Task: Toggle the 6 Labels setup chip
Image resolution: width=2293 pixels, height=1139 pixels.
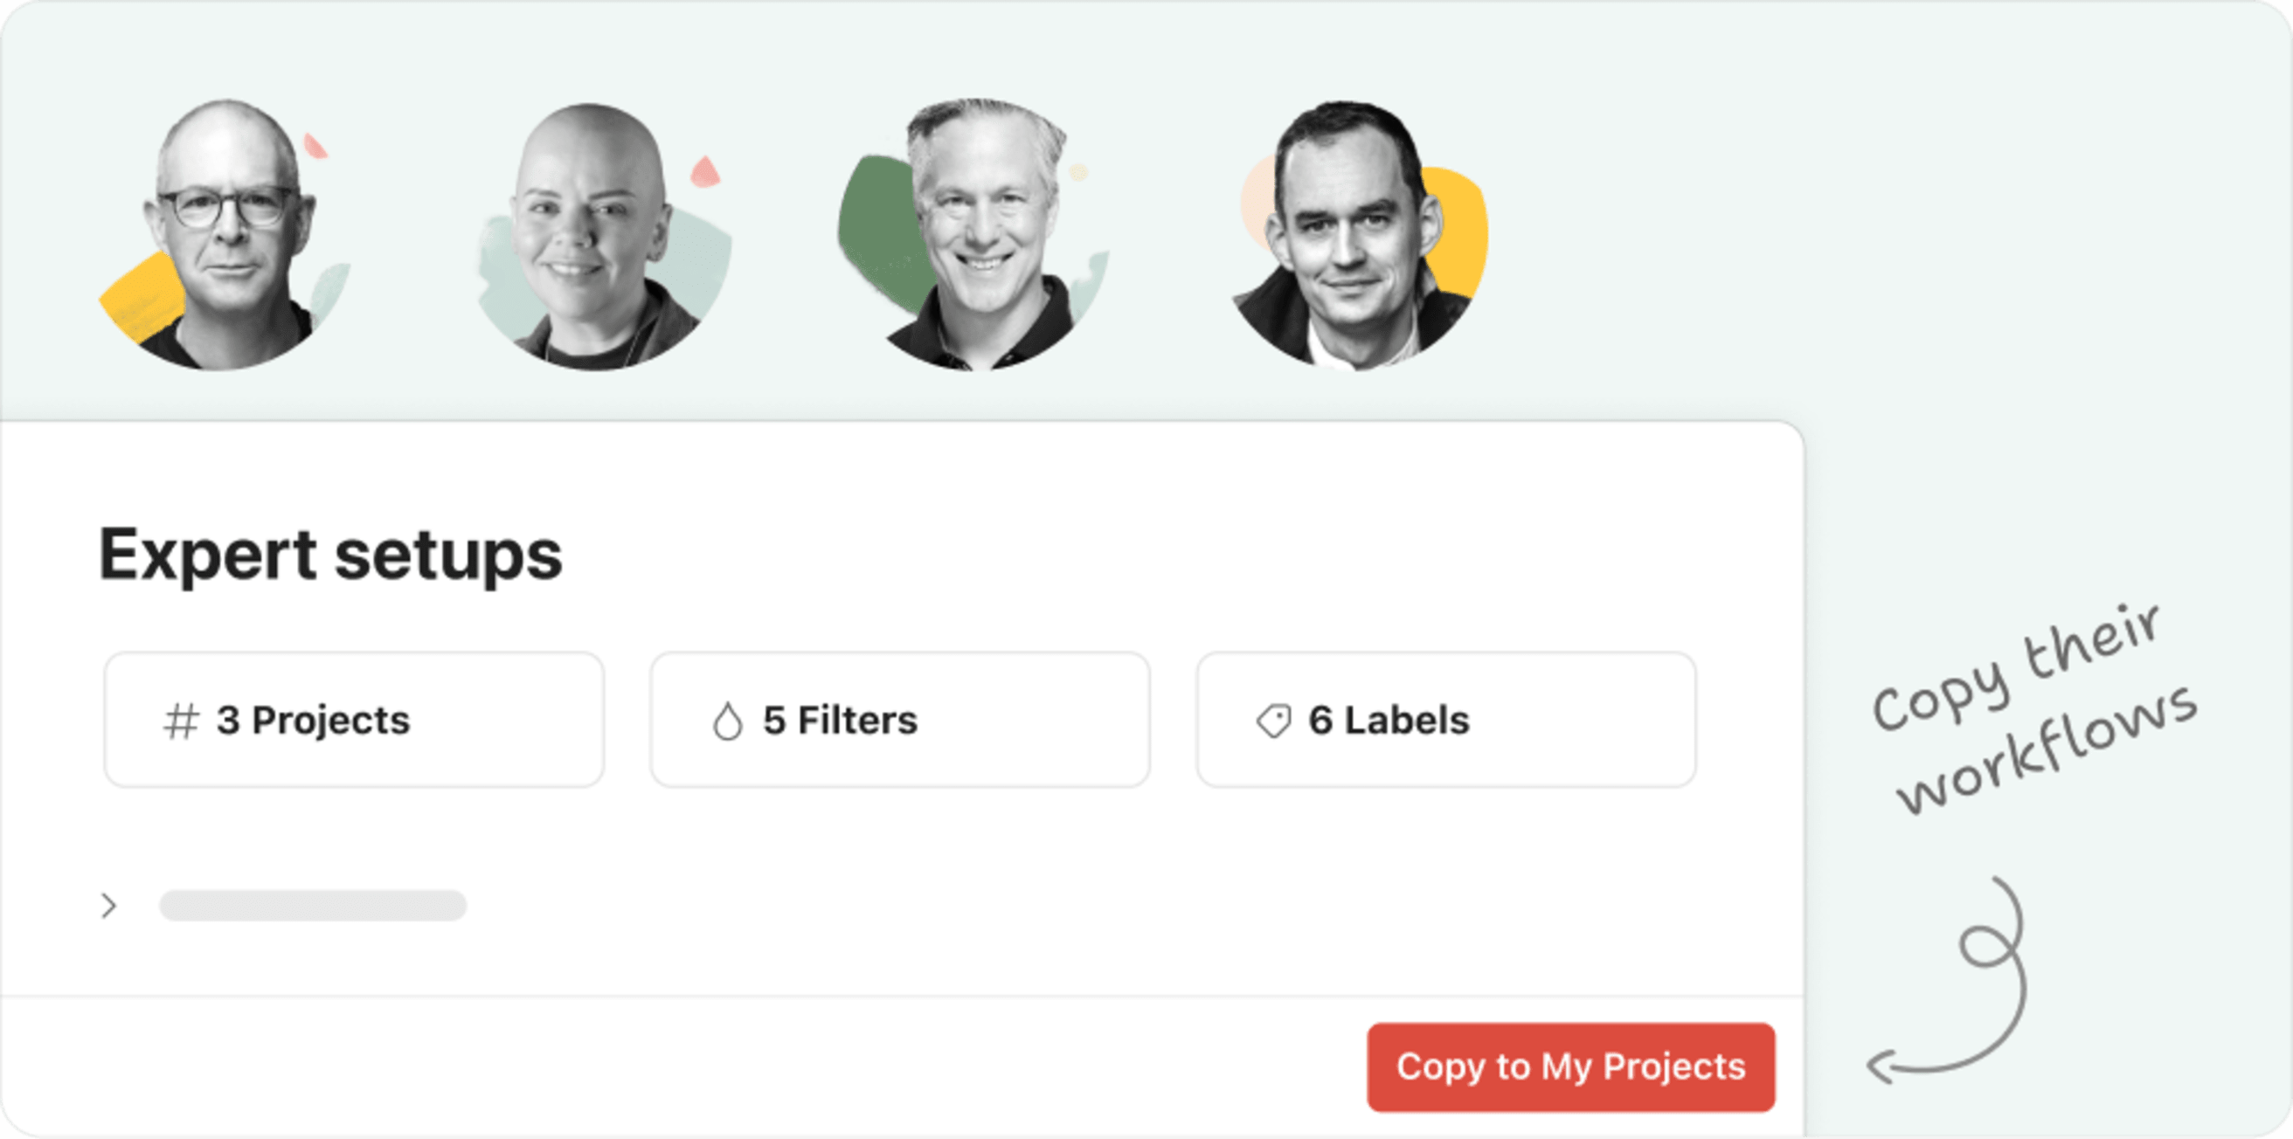Action: [1446, 719]
